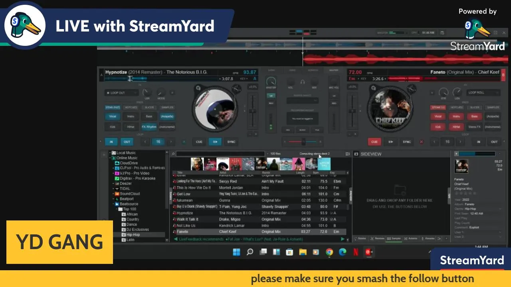Click CUE button on deck A
Image resolution: width=511 pixels, height=287 pixels.
point(199,142)
